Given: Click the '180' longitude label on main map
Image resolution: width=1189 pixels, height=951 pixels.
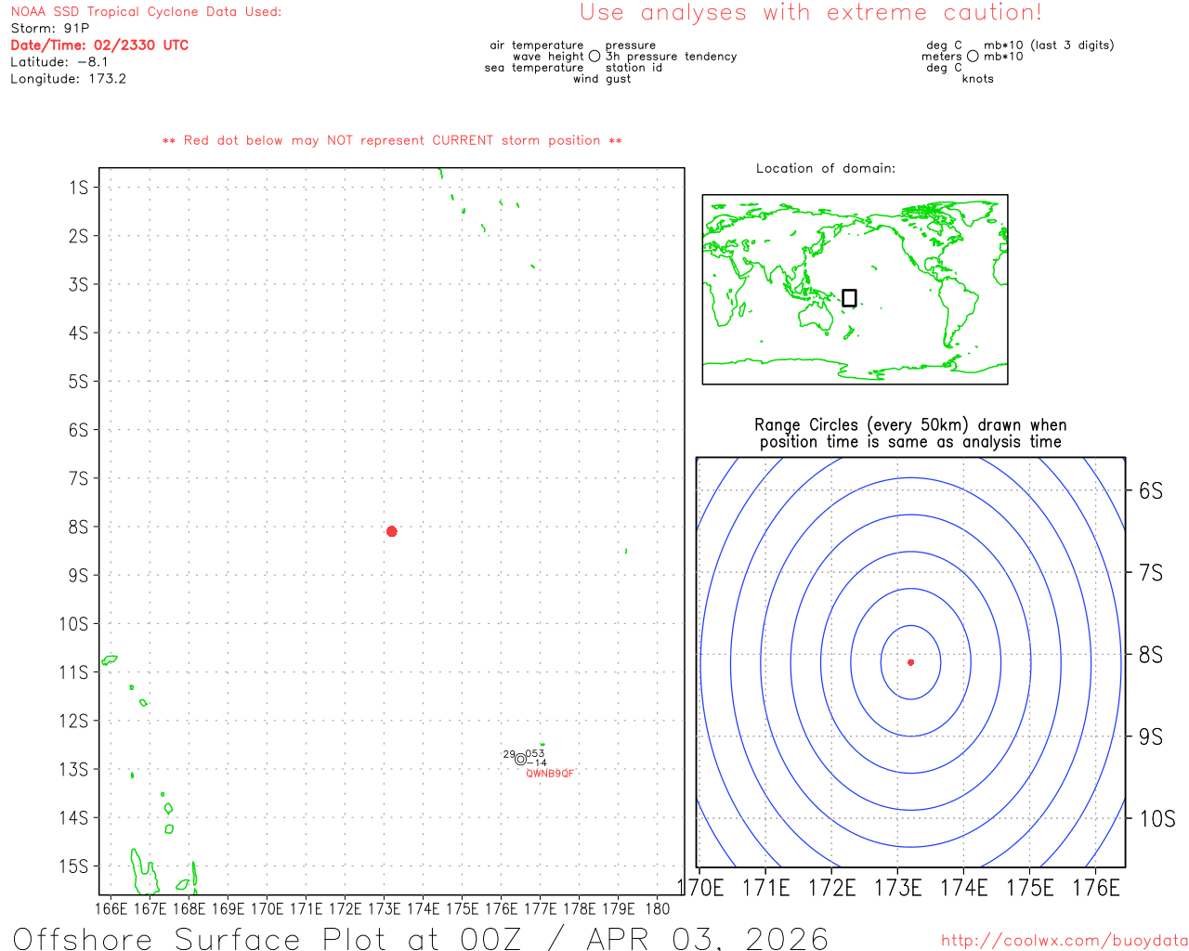Looking at the screenshot, I should pos(658,909).
